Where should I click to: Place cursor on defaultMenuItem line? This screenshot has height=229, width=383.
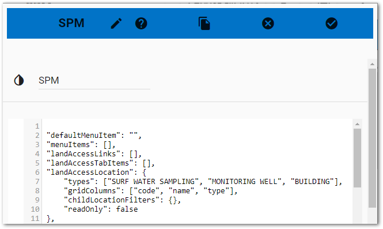pos(94,136)
